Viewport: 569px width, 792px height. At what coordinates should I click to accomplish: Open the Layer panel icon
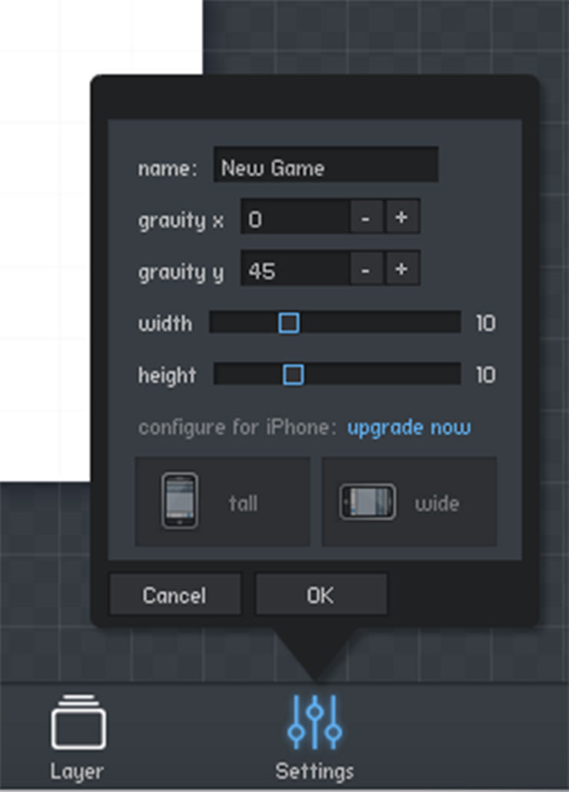coord(78,722)
